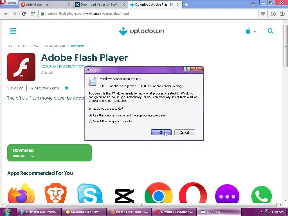Switch to Opera Download Adobe Fl... taskbar item
The height and width of the screenshot is (216, 288).
[174, 212]
